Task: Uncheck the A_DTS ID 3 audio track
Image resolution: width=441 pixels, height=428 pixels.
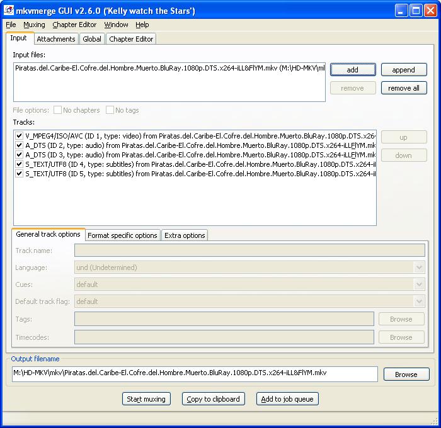Action: 19,154
